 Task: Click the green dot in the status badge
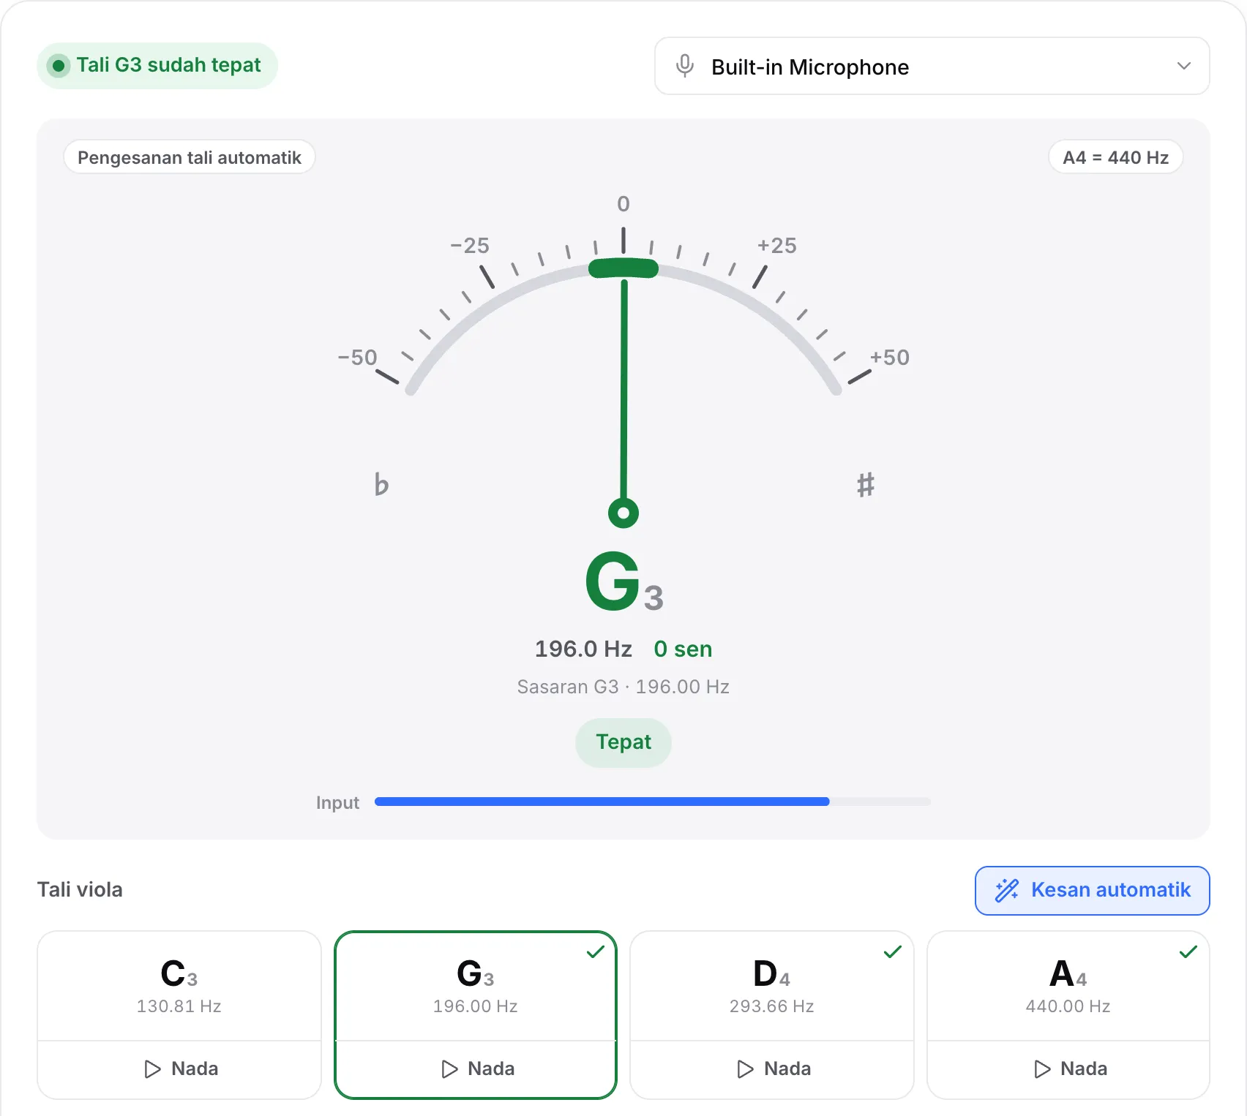(x=59, y=66)
